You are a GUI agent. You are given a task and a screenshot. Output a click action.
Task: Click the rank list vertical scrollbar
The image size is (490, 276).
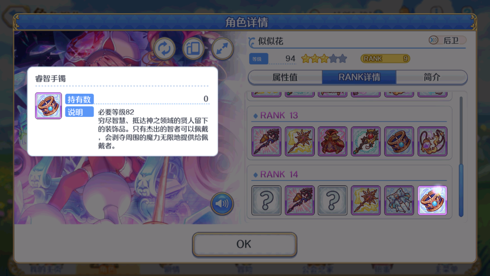tap(461, 157)
